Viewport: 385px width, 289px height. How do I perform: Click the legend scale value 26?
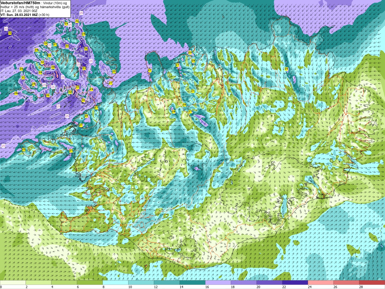(x=335, y=287)
